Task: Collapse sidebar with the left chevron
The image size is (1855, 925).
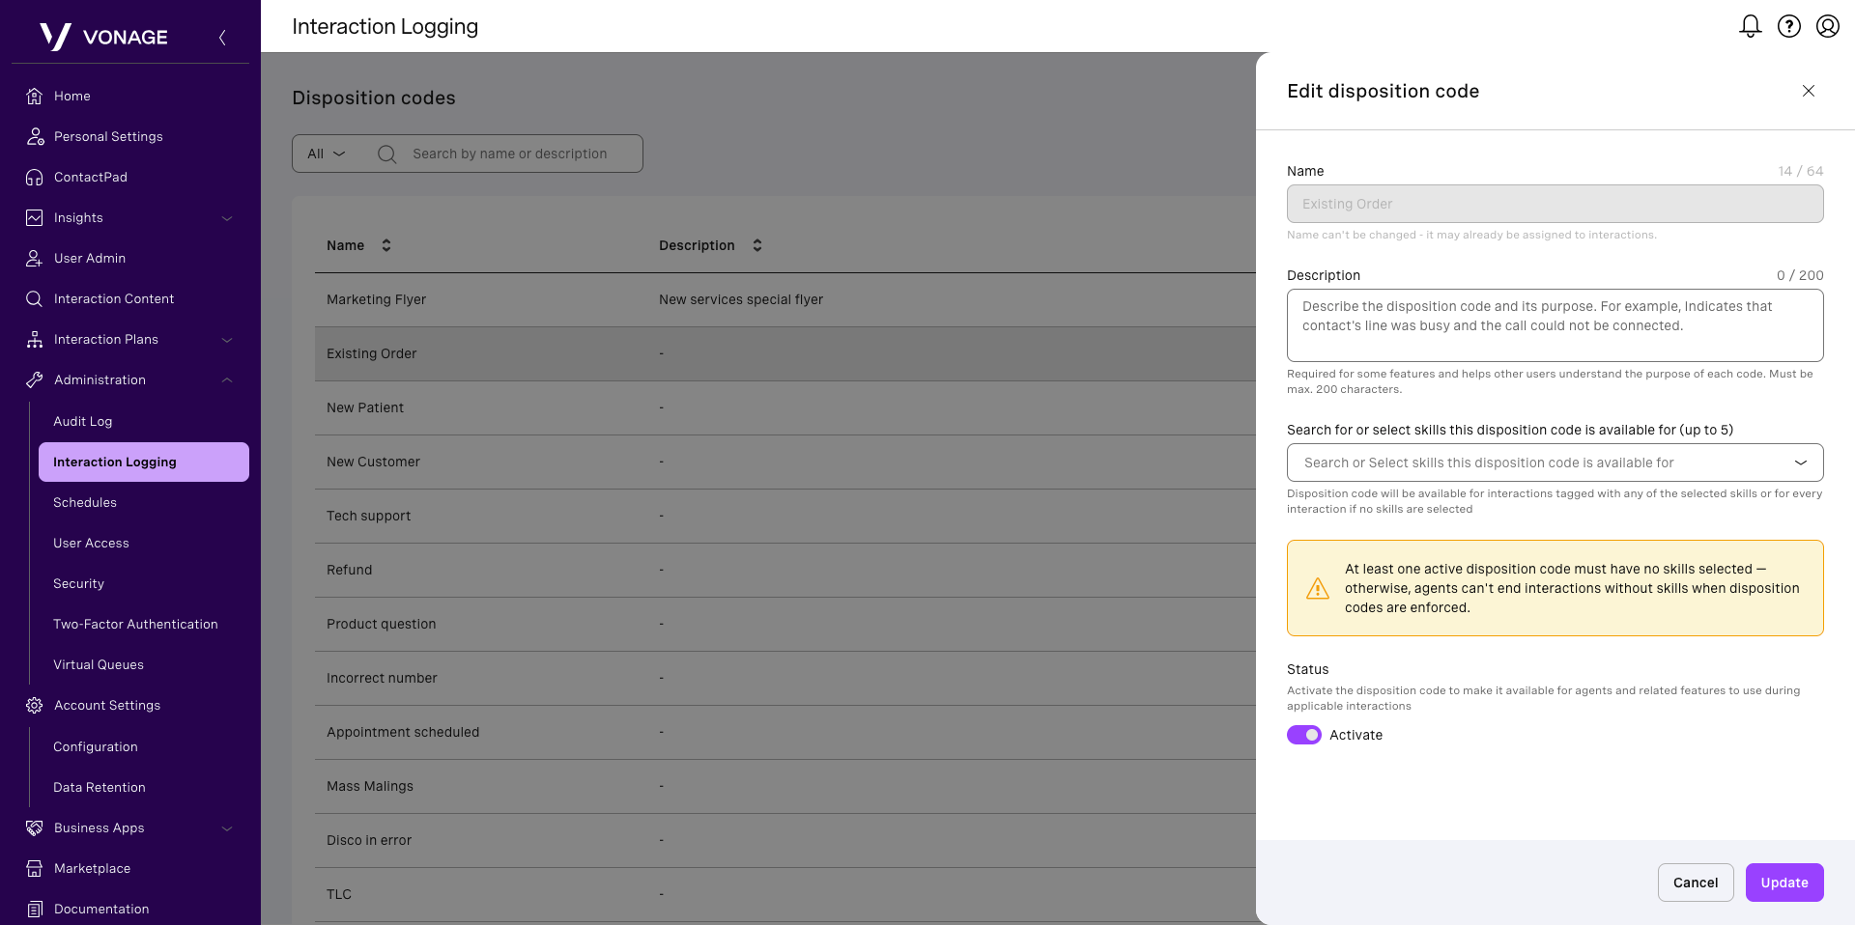Action: point(222,38)
